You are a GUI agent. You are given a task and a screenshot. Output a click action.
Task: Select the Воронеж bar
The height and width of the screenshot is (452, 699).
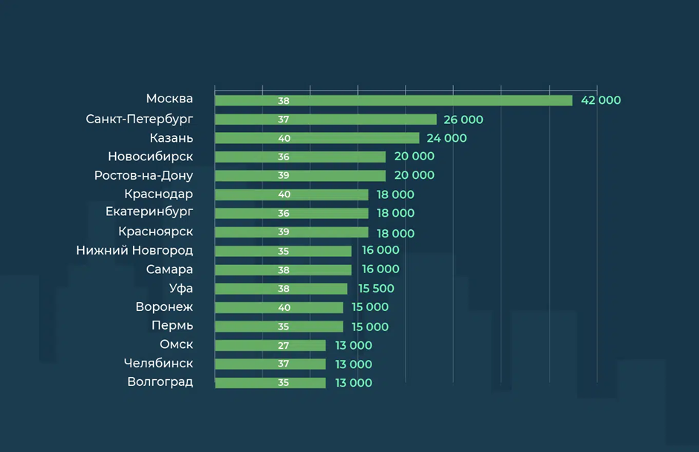point(279,307)
